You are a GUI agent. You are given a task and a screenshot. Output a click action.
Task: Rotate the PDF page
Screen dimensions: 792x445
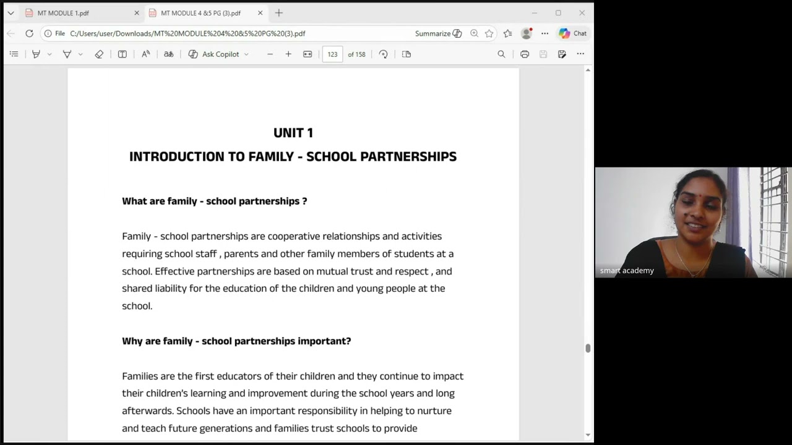click(x=383, y=54)
